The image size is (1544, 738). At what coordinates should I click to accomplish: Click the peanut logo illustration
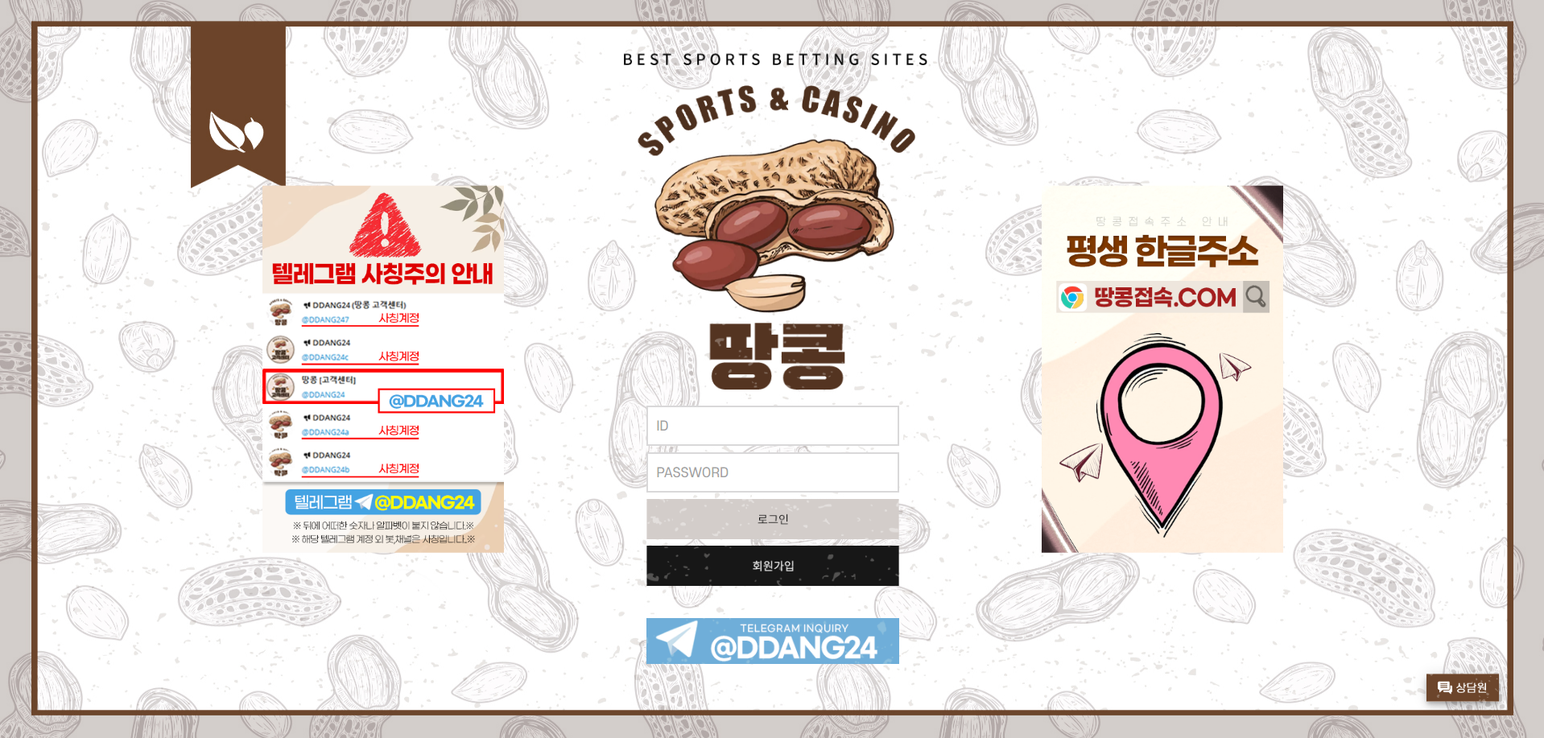[774, 225]
